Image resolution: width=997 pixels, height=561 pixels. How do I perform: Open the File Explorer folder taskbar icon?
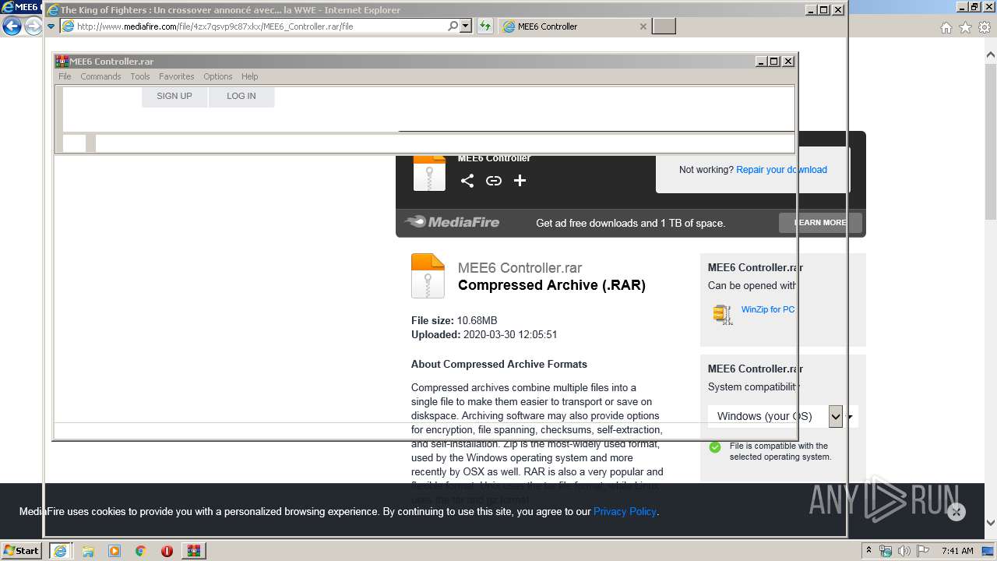click(88, 551)
